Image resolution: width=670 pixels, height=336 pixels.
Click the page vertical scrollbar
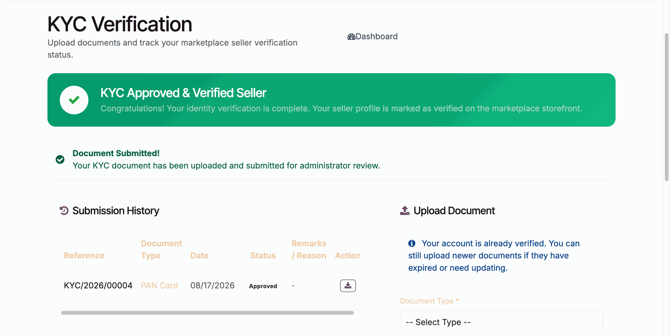667,107
